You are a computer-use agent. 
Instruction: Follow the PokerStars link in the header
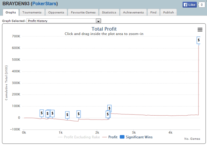click(44, 4)
